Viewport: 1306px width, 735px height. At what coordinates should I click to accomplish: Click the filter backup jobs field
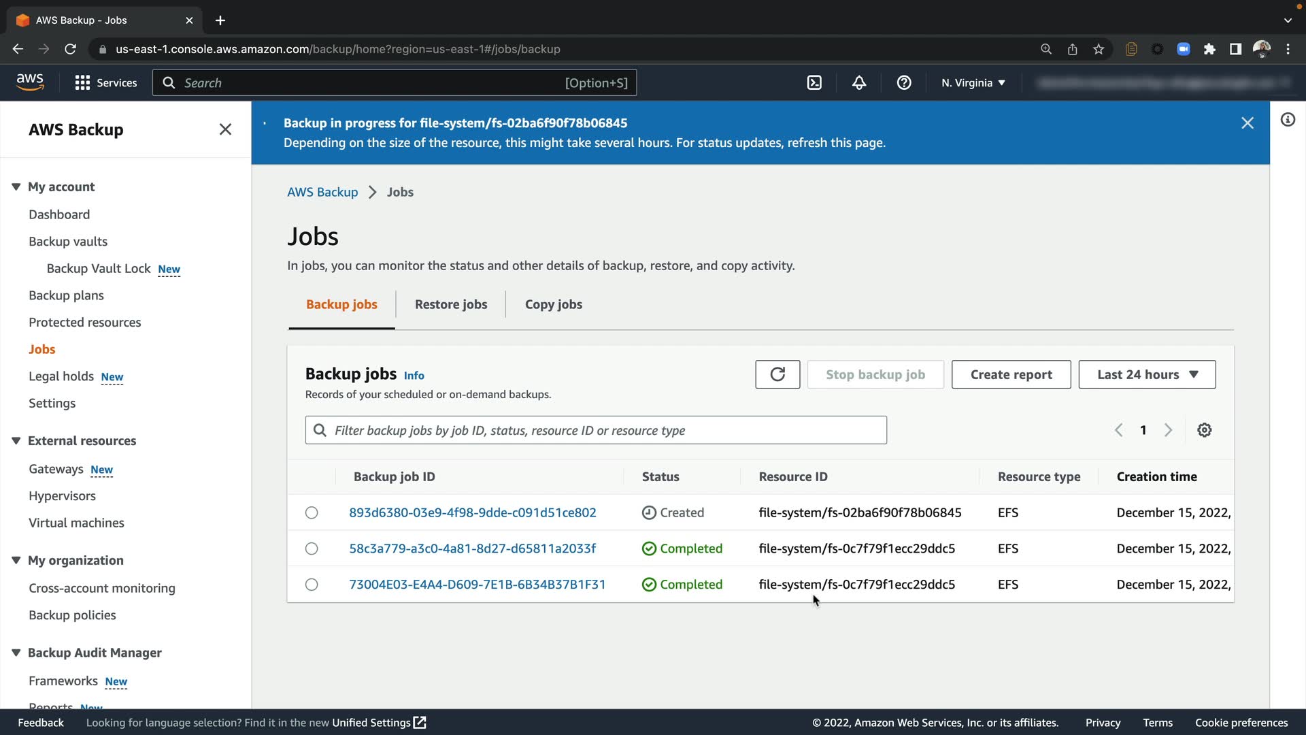point(605,430)
